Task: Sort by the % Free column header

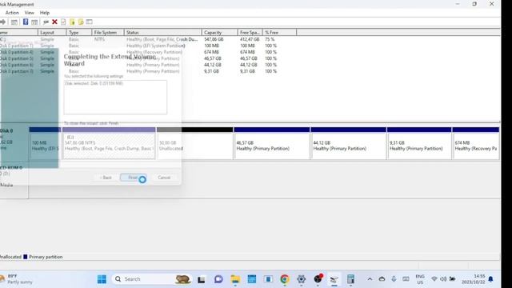Action: (x=279, y=32)
